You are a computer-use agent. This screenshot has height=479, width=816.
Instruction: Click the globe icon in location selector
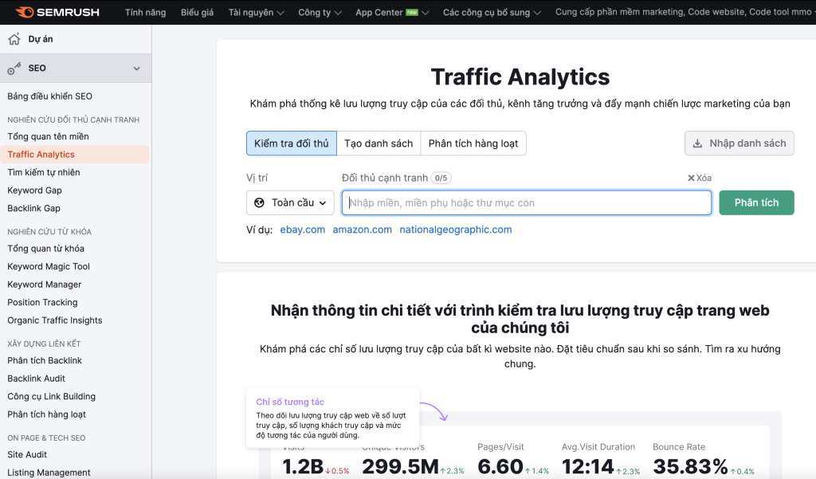click(x=259, y=203)
